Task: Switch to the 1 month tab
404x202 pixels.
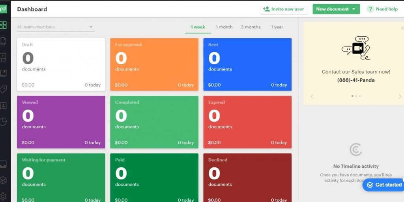Action: click(x=224, y=27)
